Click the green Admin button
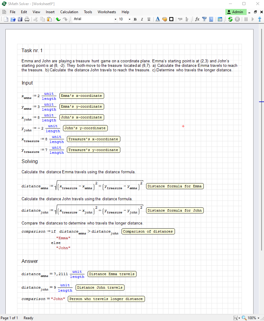 pos(236,12)
